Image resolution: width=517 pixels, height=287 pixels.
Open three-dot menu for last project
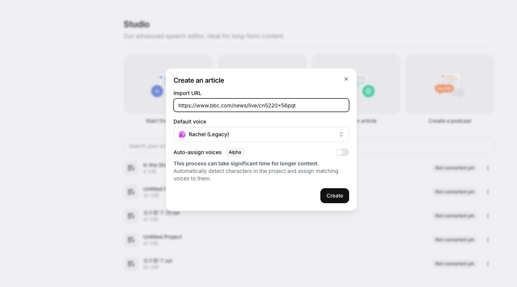coord(488,264)
